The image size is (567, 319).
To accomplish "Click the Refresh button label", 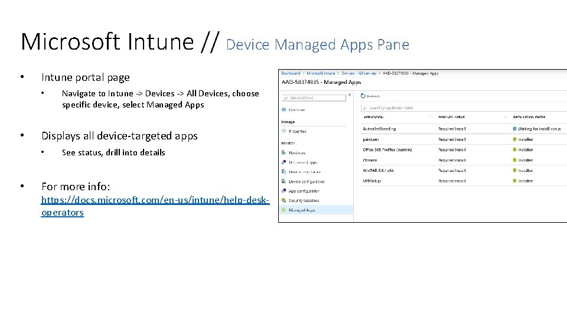I will (x=373, y=96).
